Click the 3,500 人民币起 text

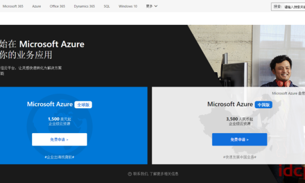(239, 119)
